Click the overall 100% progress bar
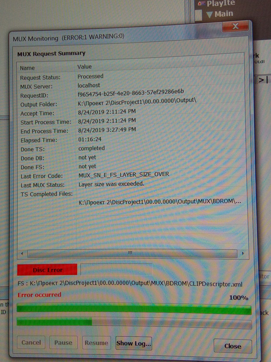 [x=134, y=310]
